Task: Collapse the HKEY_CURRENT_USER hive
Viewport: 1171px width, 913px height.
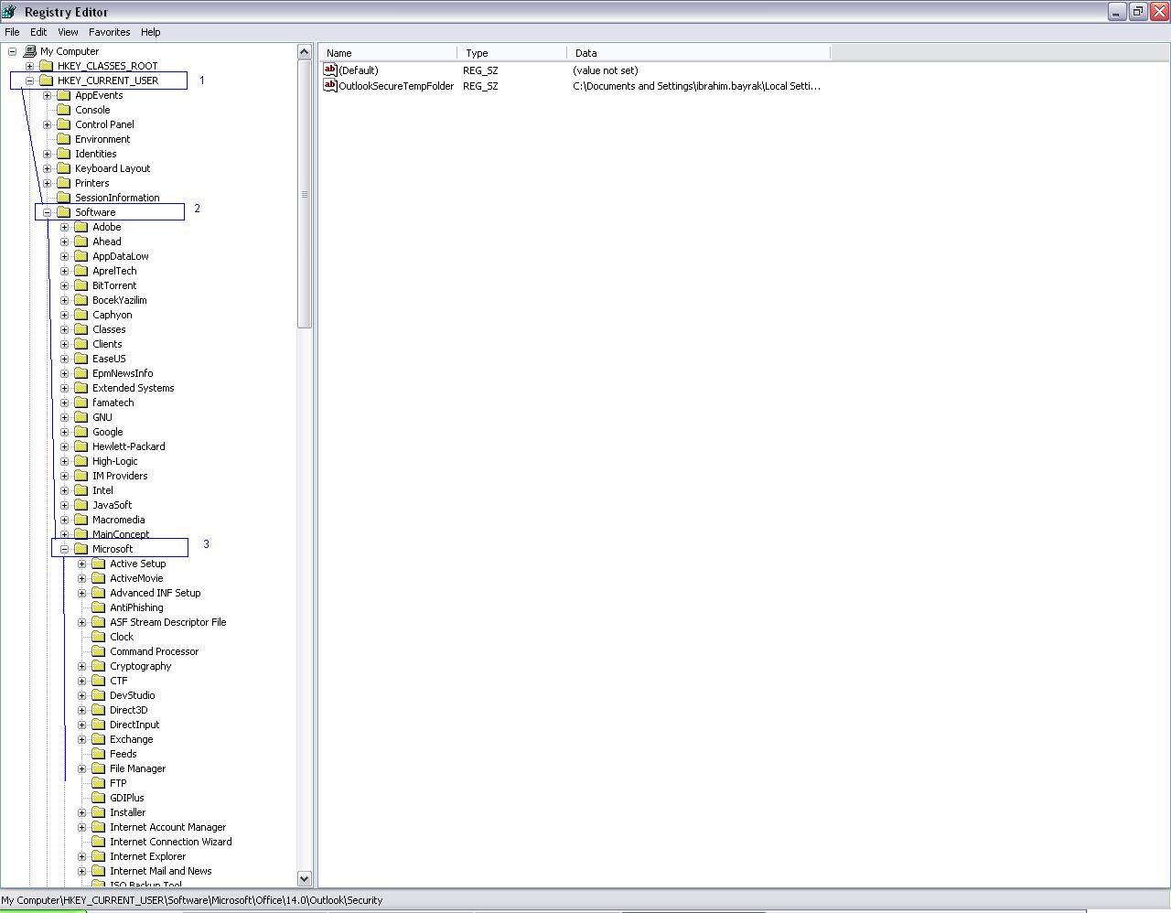Action: pos(29,81)
